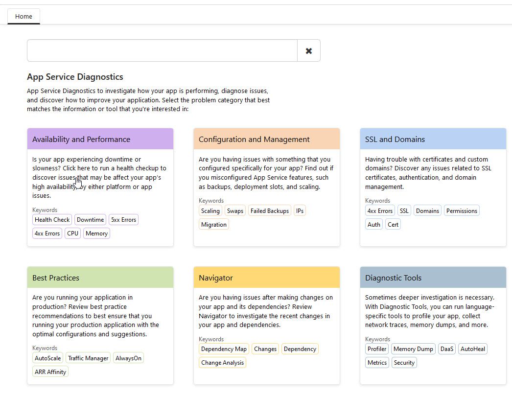Click the DaaS keyword tag
Viewport: 512px width, 397px height.
(x=447, y=349)
